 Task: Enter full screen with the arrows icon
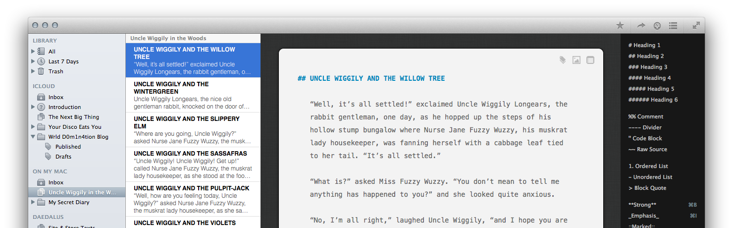tap(696, 25)
